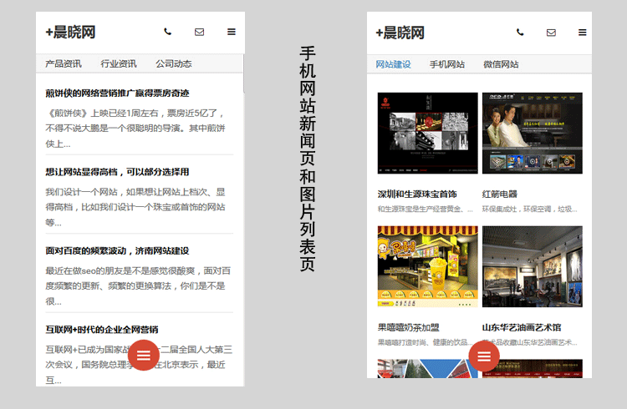Viewport: 627px width, 409px height.
Task: Open 红箭电器 website thumbnail image
Action: click(533, 133)
